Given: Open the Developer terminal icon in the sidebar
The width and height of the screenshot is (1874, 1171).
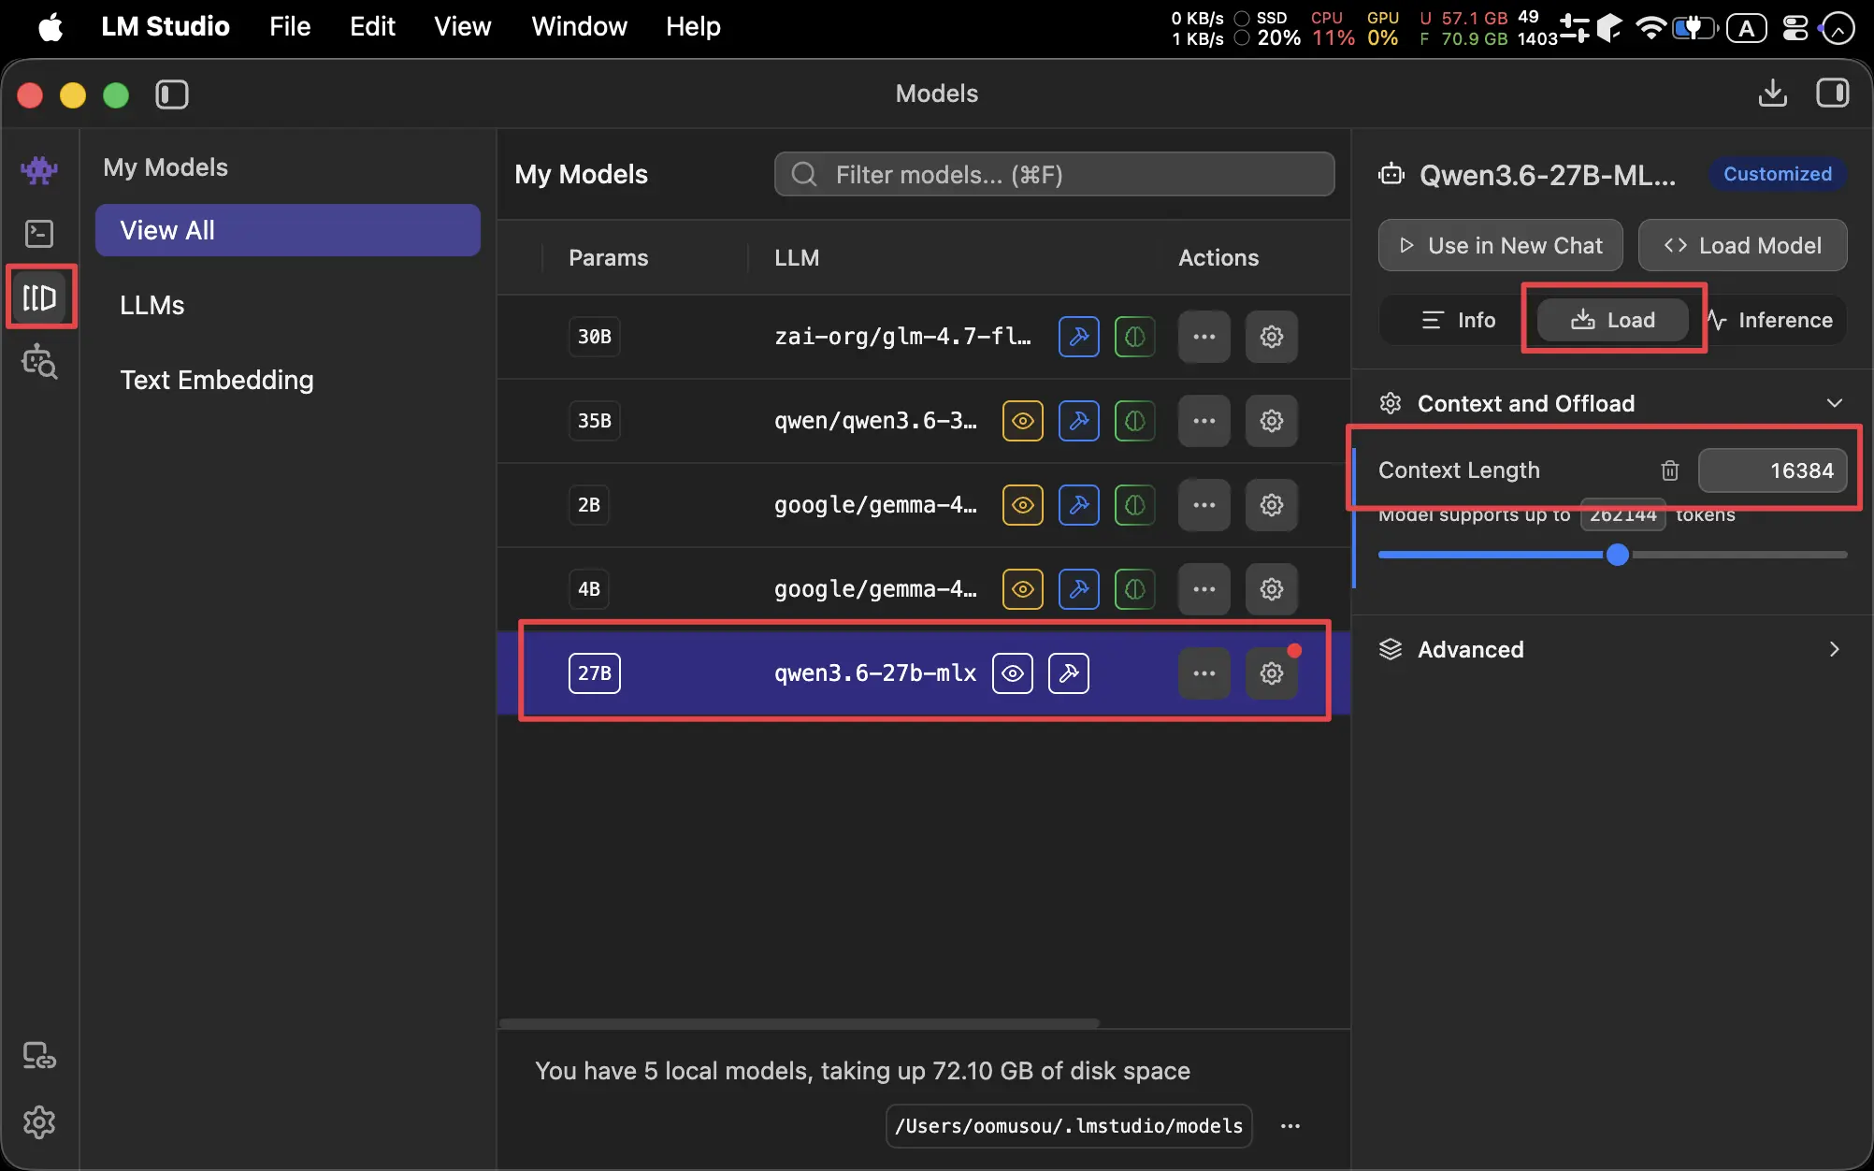Looking at the screenshot, I should pyautogui.click(x=39, y=233).
